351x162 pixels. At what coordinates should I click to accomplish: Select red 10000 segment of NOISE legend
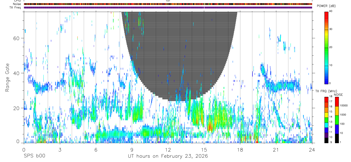click(337, 101)
